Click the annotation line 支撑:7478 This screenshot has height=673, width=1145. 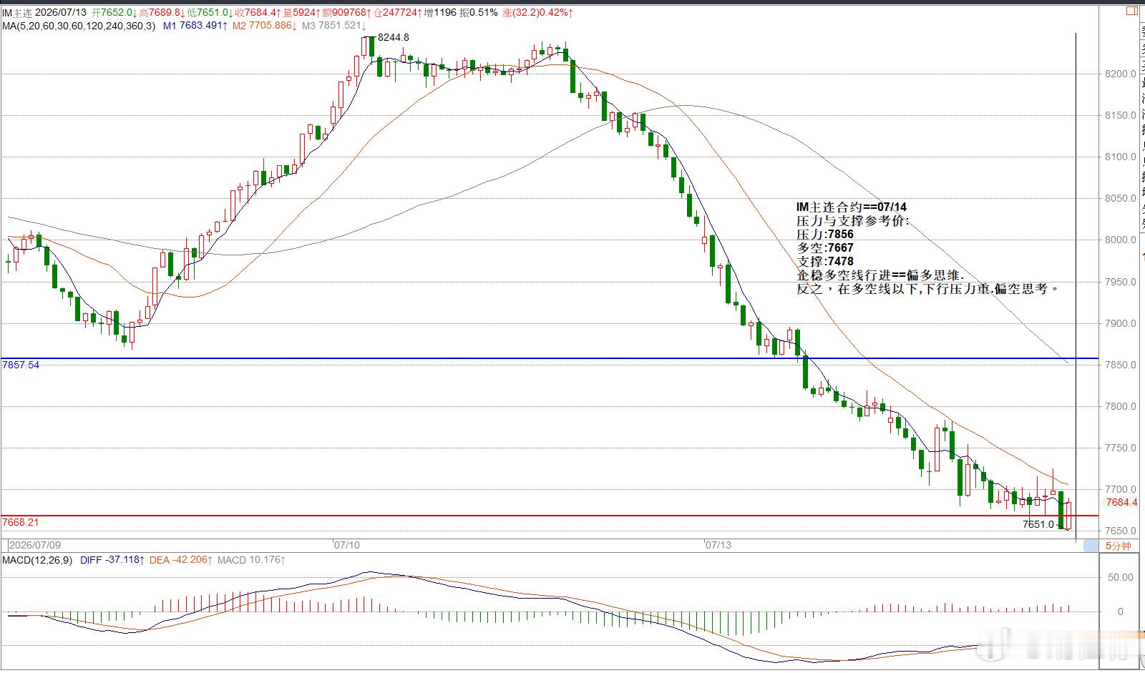[825, 262]
